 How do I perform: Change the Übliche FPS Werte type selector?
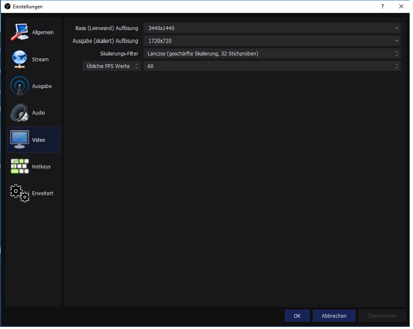tap(111, 66)
